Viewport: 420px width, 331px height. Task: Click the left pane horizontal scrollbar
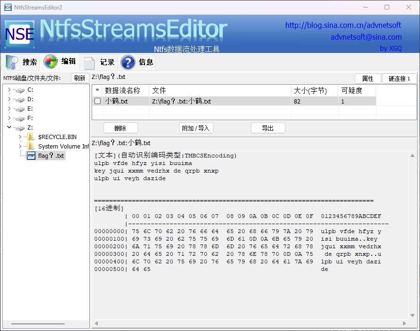[x=44, y=324]
